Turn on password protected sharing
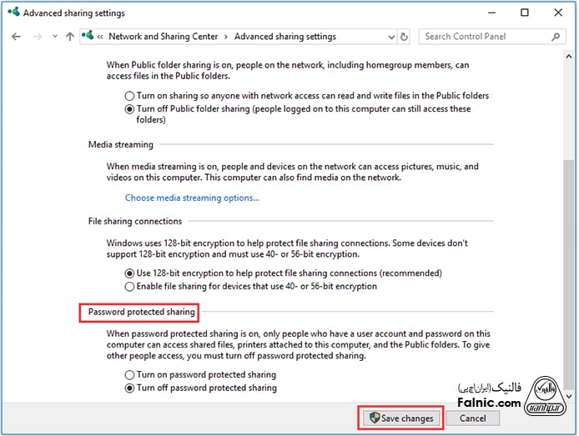Viewport: 579px width, 436px height. coord(129,375)
